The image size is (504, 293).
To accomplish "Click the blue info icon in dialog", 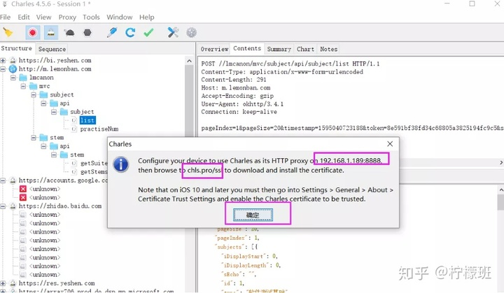I will pyautogui.click(x=121, y=164).
